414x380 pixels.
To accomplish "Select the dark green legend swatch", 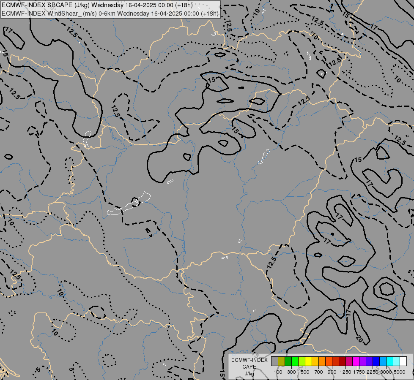I will [x=288, y=361].
